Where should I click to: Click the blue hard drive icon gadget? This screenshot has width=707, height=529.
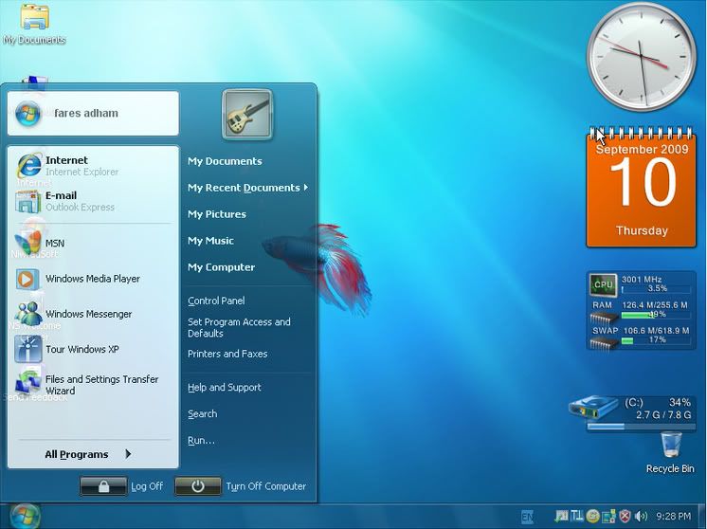(x=593, y=407)
